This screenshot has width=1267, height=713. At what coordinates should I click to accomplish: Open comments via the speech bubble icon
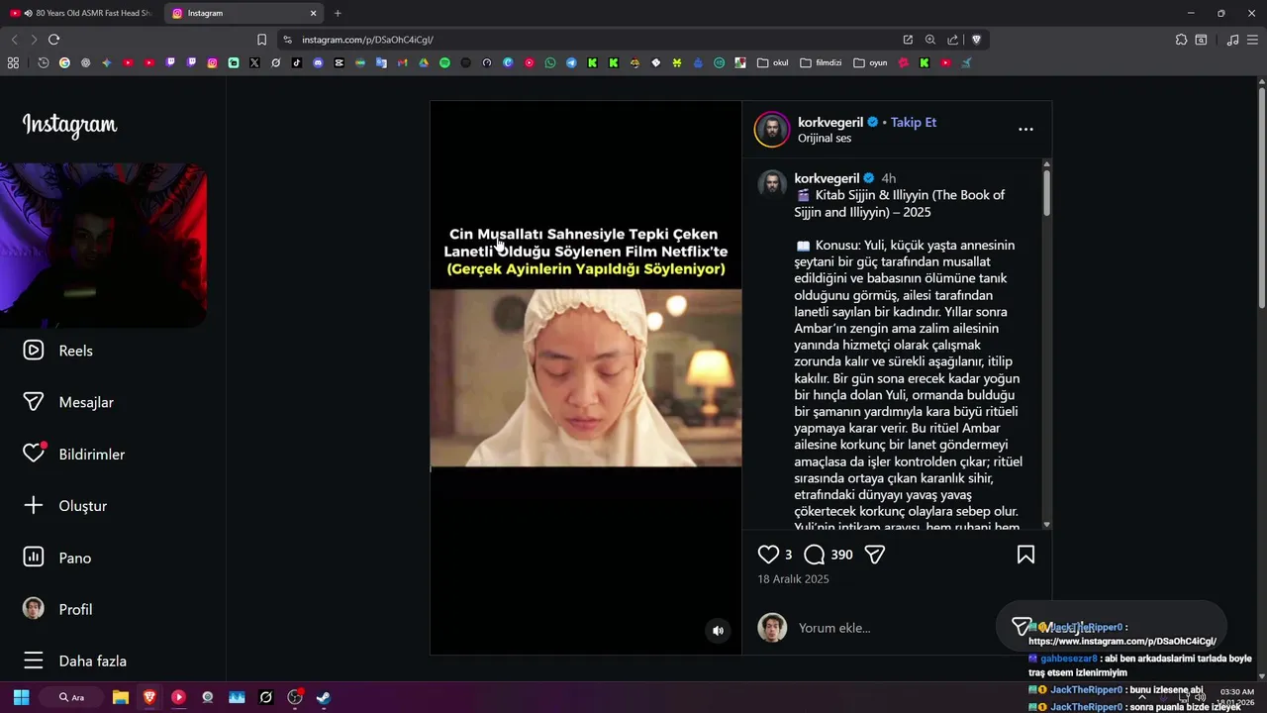(814, 555)
